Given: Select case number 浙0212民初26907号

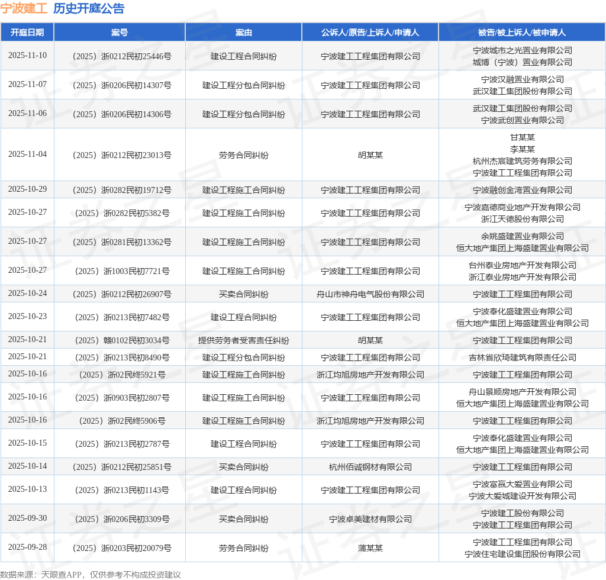Looking at the screenshot, I should [122, 295].
